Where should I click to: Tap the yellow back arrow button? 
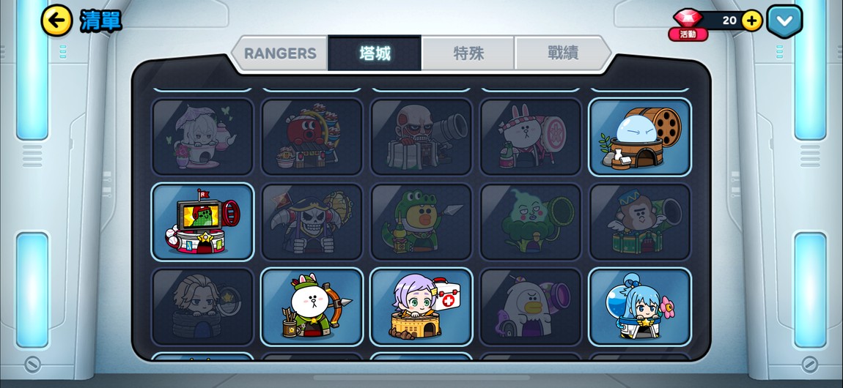[56, 20]
